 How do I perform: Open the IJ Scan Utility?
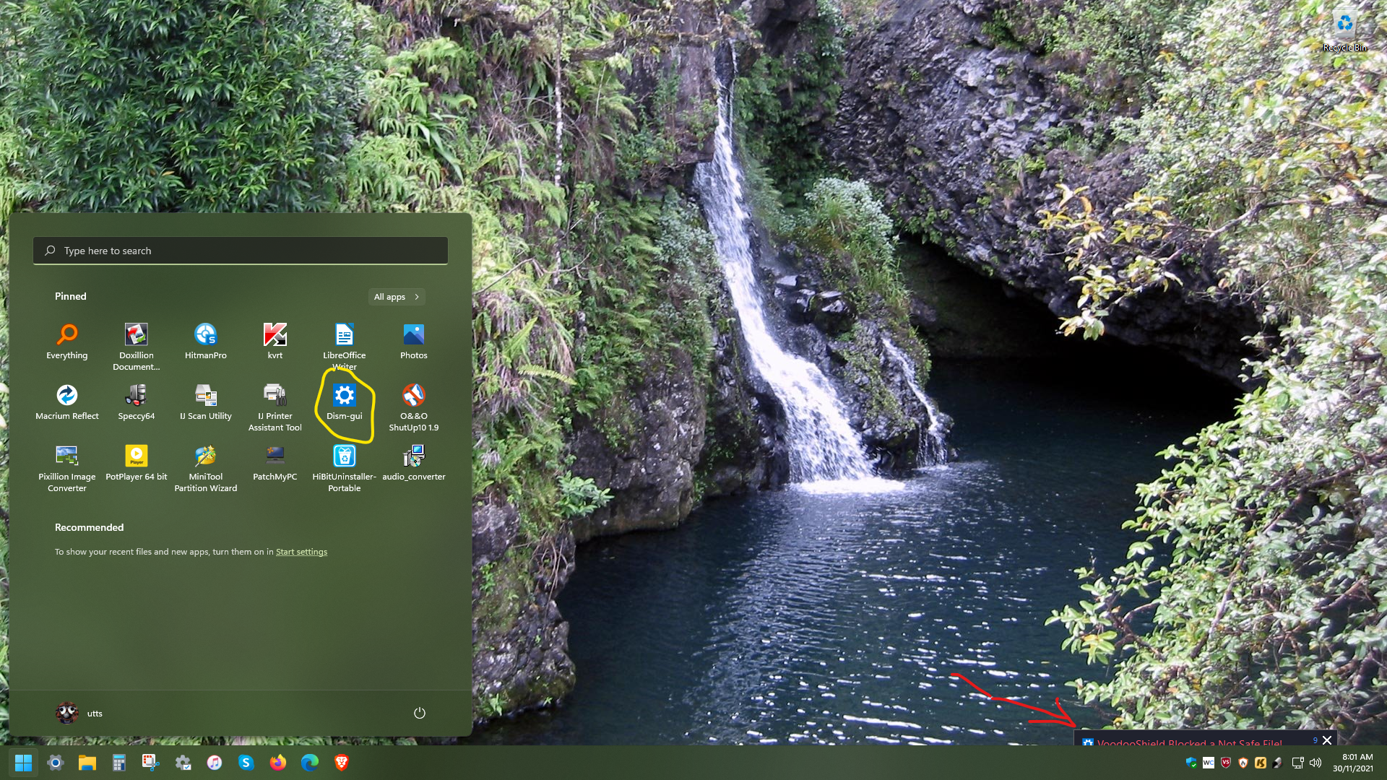tap(205, 402)
